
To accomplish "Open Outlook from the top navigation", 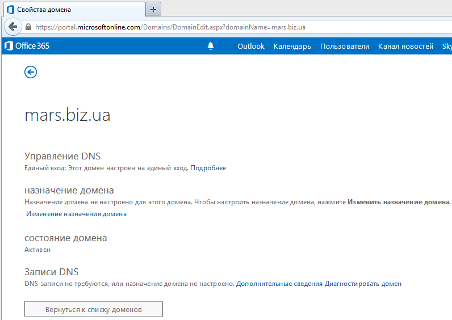I will tap(250, 47).
